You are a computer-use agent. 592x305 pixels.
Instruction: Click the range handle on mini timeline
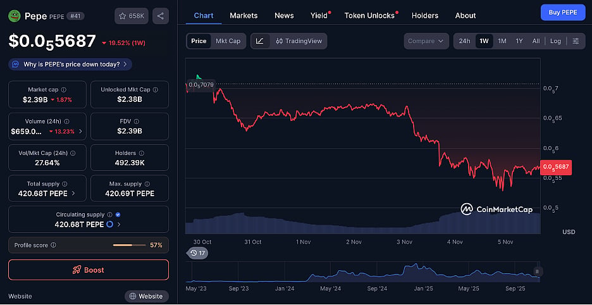(x=537, y=271)
